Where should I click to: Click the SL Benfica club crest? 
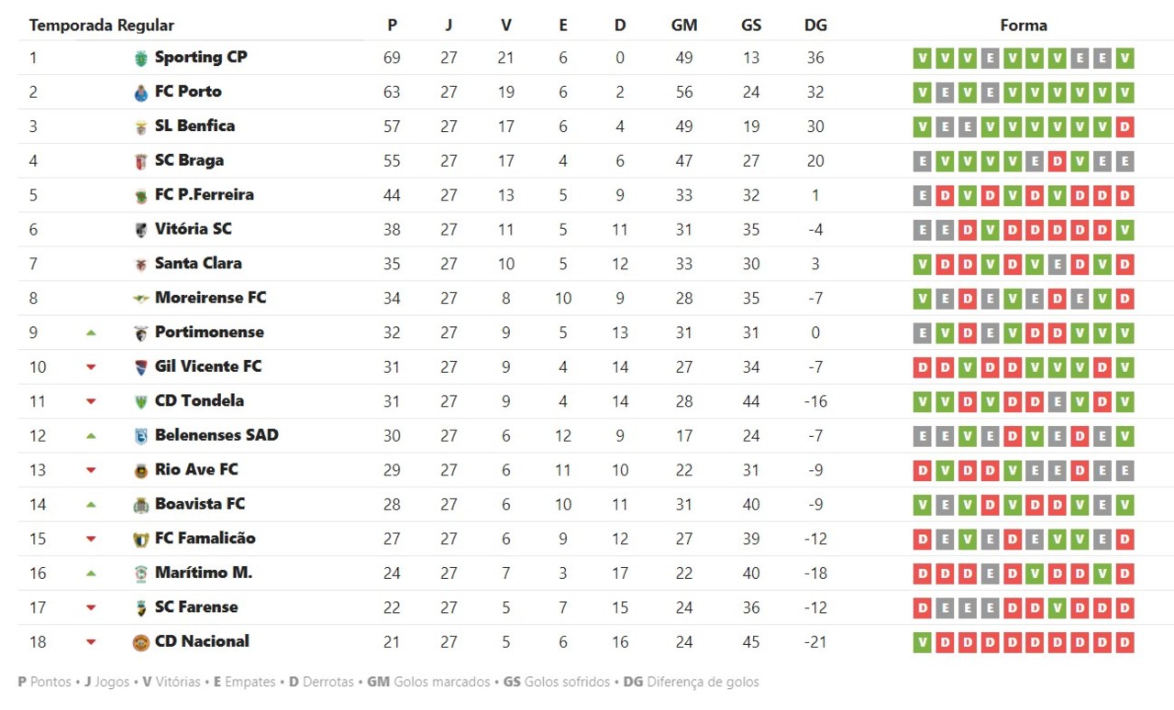coord(140,127)
